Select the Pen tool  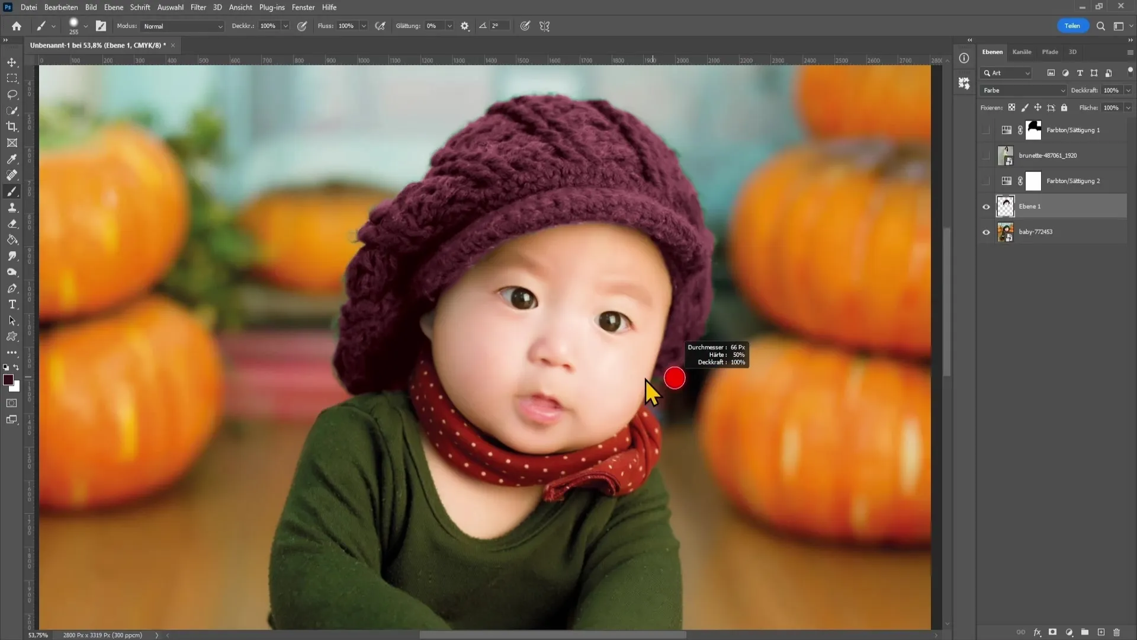coord(12,289)
